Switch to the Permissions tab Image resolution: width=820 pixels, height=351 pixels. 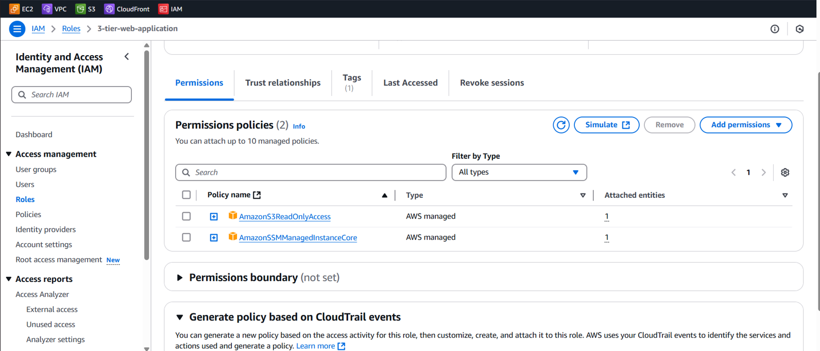(x=199, y=82)
